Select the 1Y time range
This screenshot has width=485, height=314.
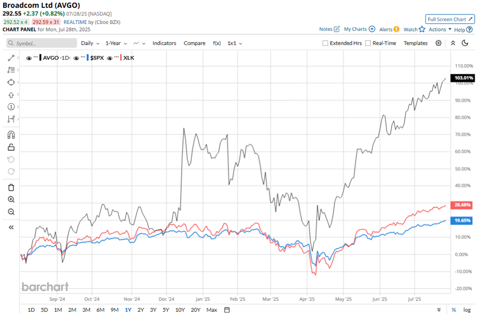pos(128,310)
